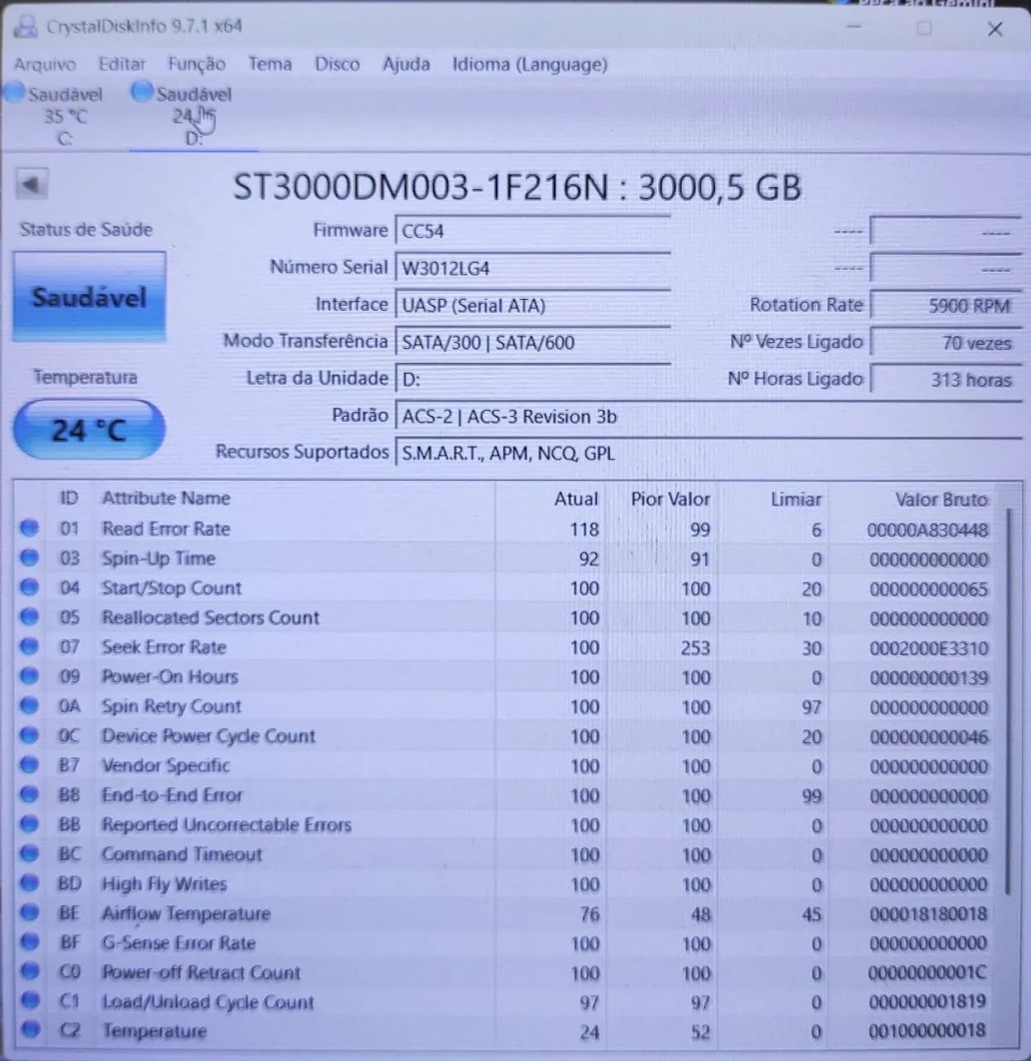Click status icon of Vendor Specific row
The width and height of the screenshot is (1031, 1061).
(x=29, y=765)
